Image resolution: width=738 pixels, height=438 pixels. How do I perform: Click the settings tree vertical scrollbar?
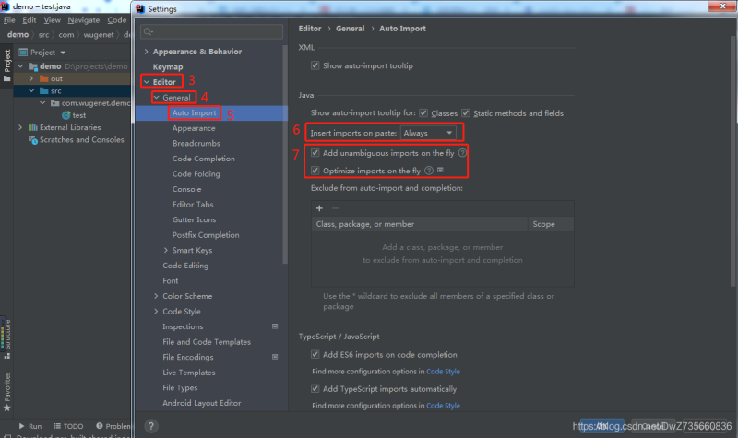click(285, 154)
